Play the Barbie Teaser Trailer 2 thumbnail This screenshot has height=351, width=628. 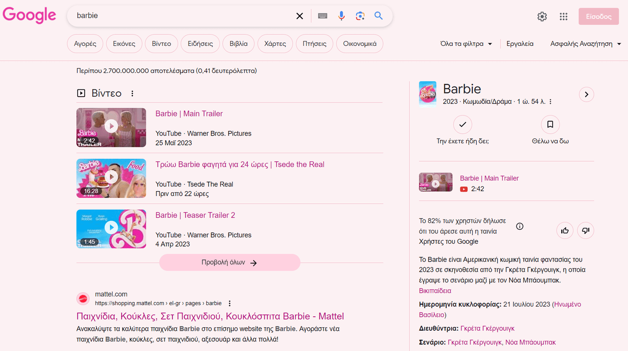111,228
